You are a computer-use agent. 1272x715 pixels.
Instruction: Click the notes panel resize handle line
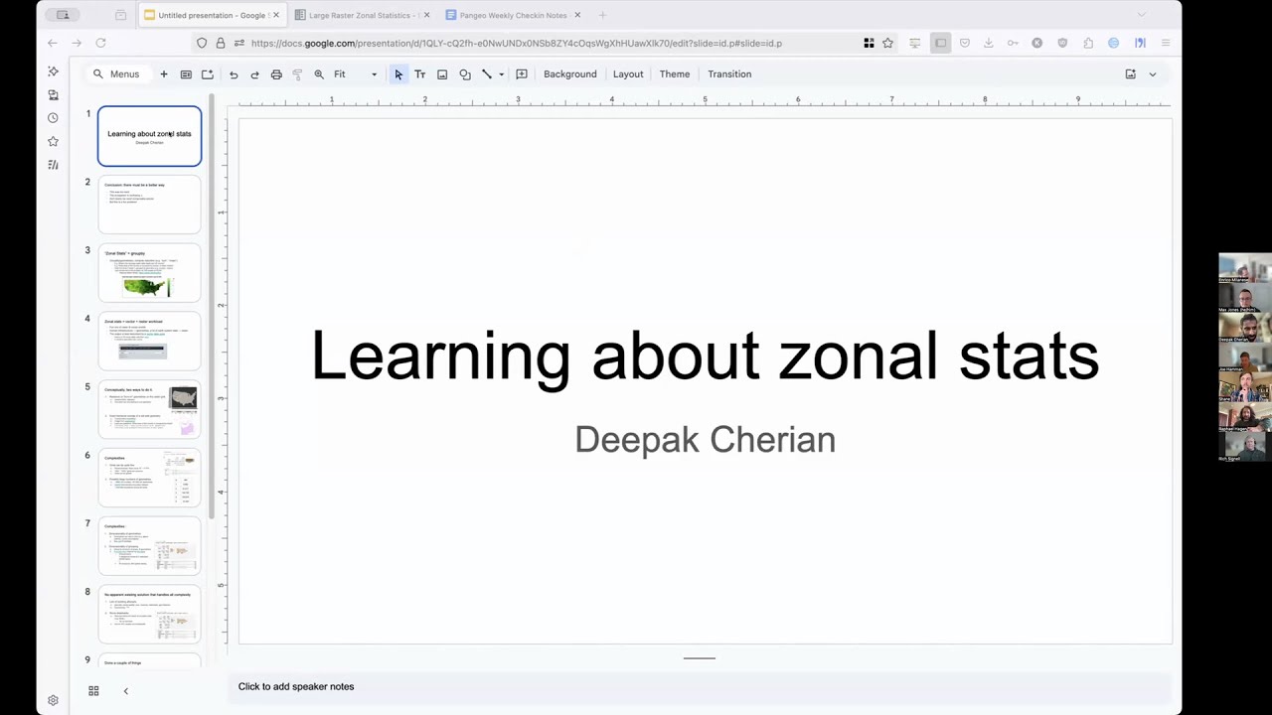pos(700,657)
